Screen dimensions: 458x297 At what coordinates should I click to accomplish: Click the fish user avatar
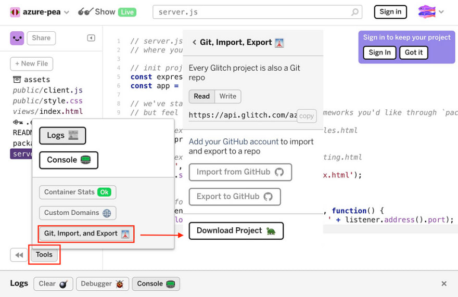[x=427, y=12]
